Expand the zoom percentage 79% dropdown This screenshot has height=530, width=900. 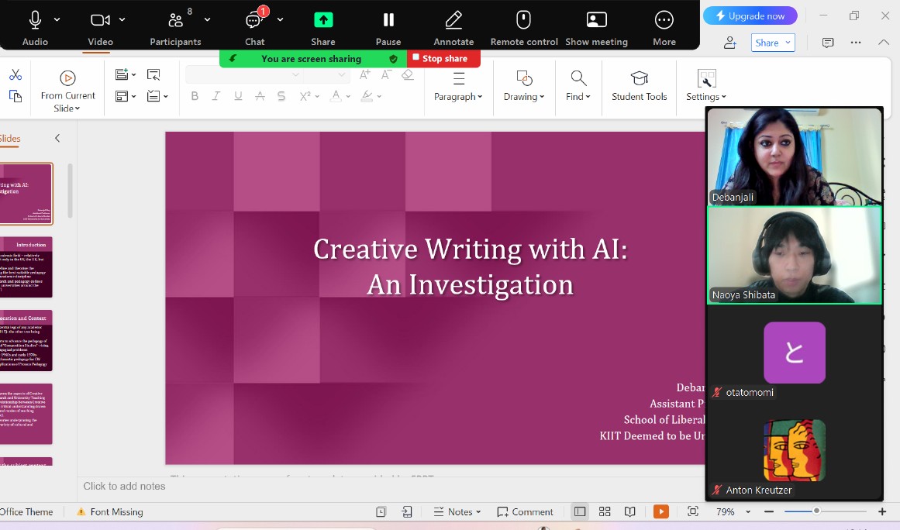pos(748,512)
